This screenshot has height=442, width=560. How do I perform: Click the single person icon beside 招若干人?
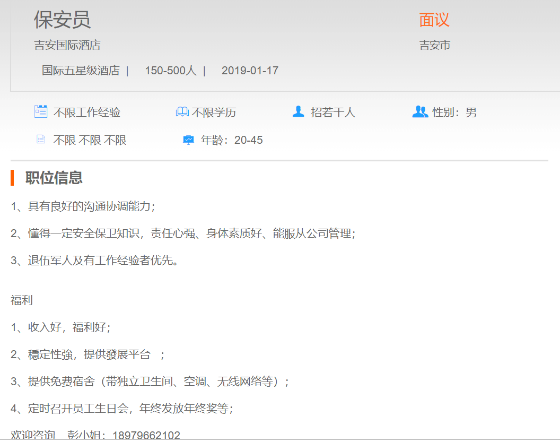coord(299,111)
